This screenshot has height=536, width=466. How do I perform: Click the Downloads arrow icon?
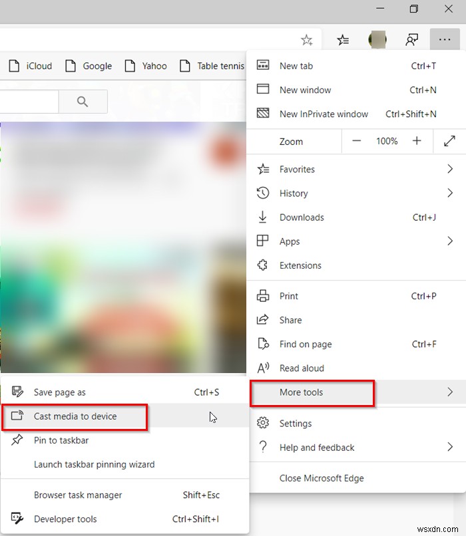point(262,217)
